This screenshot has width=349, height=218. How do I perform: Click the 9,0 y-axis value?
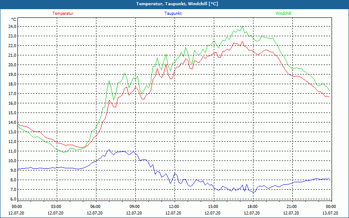[13, 170]
